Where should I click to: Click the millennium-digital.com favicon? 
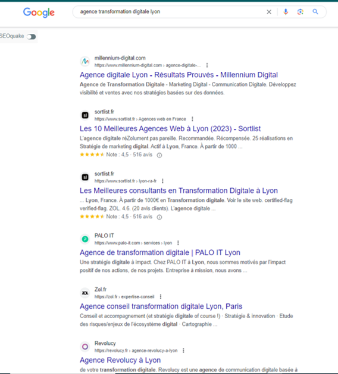pyautogui.click(x=85, y=62)
